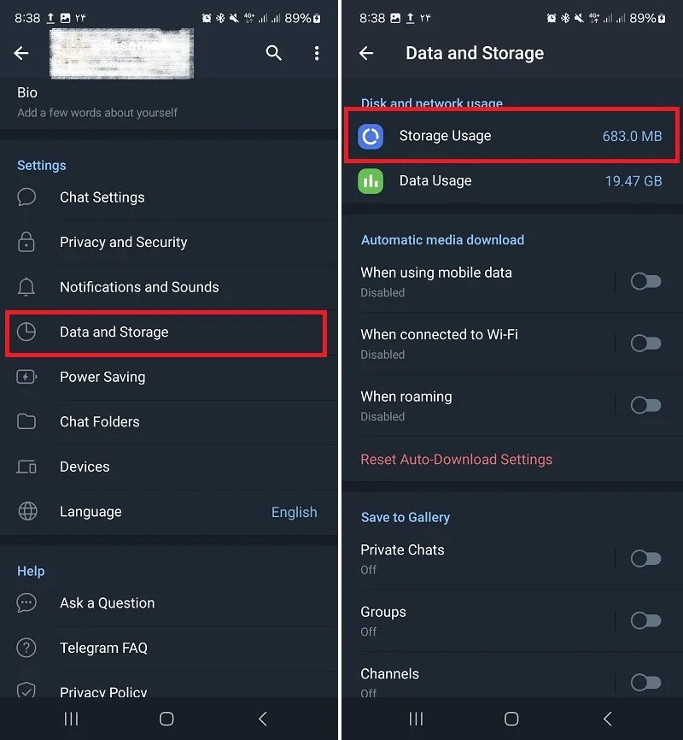Tap the Notifications and Sounds bell icon

tap(26, 287)
